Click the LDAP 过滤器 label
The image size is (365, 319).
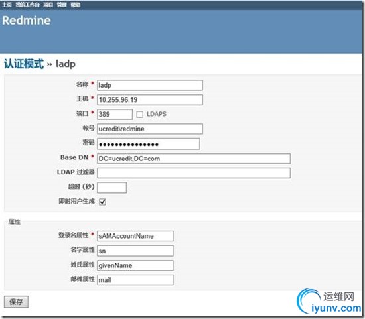[x=76, y=172]
